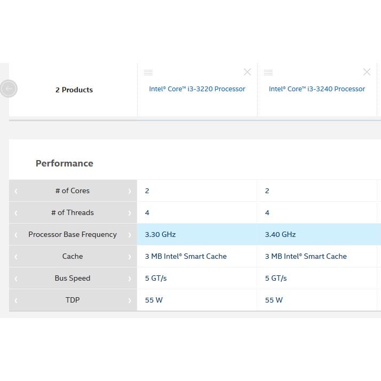Viewport: 381px width, 381px height.
Task: Remove the i3-3240 processor from comparison
Action: click(x=367, y=72)
